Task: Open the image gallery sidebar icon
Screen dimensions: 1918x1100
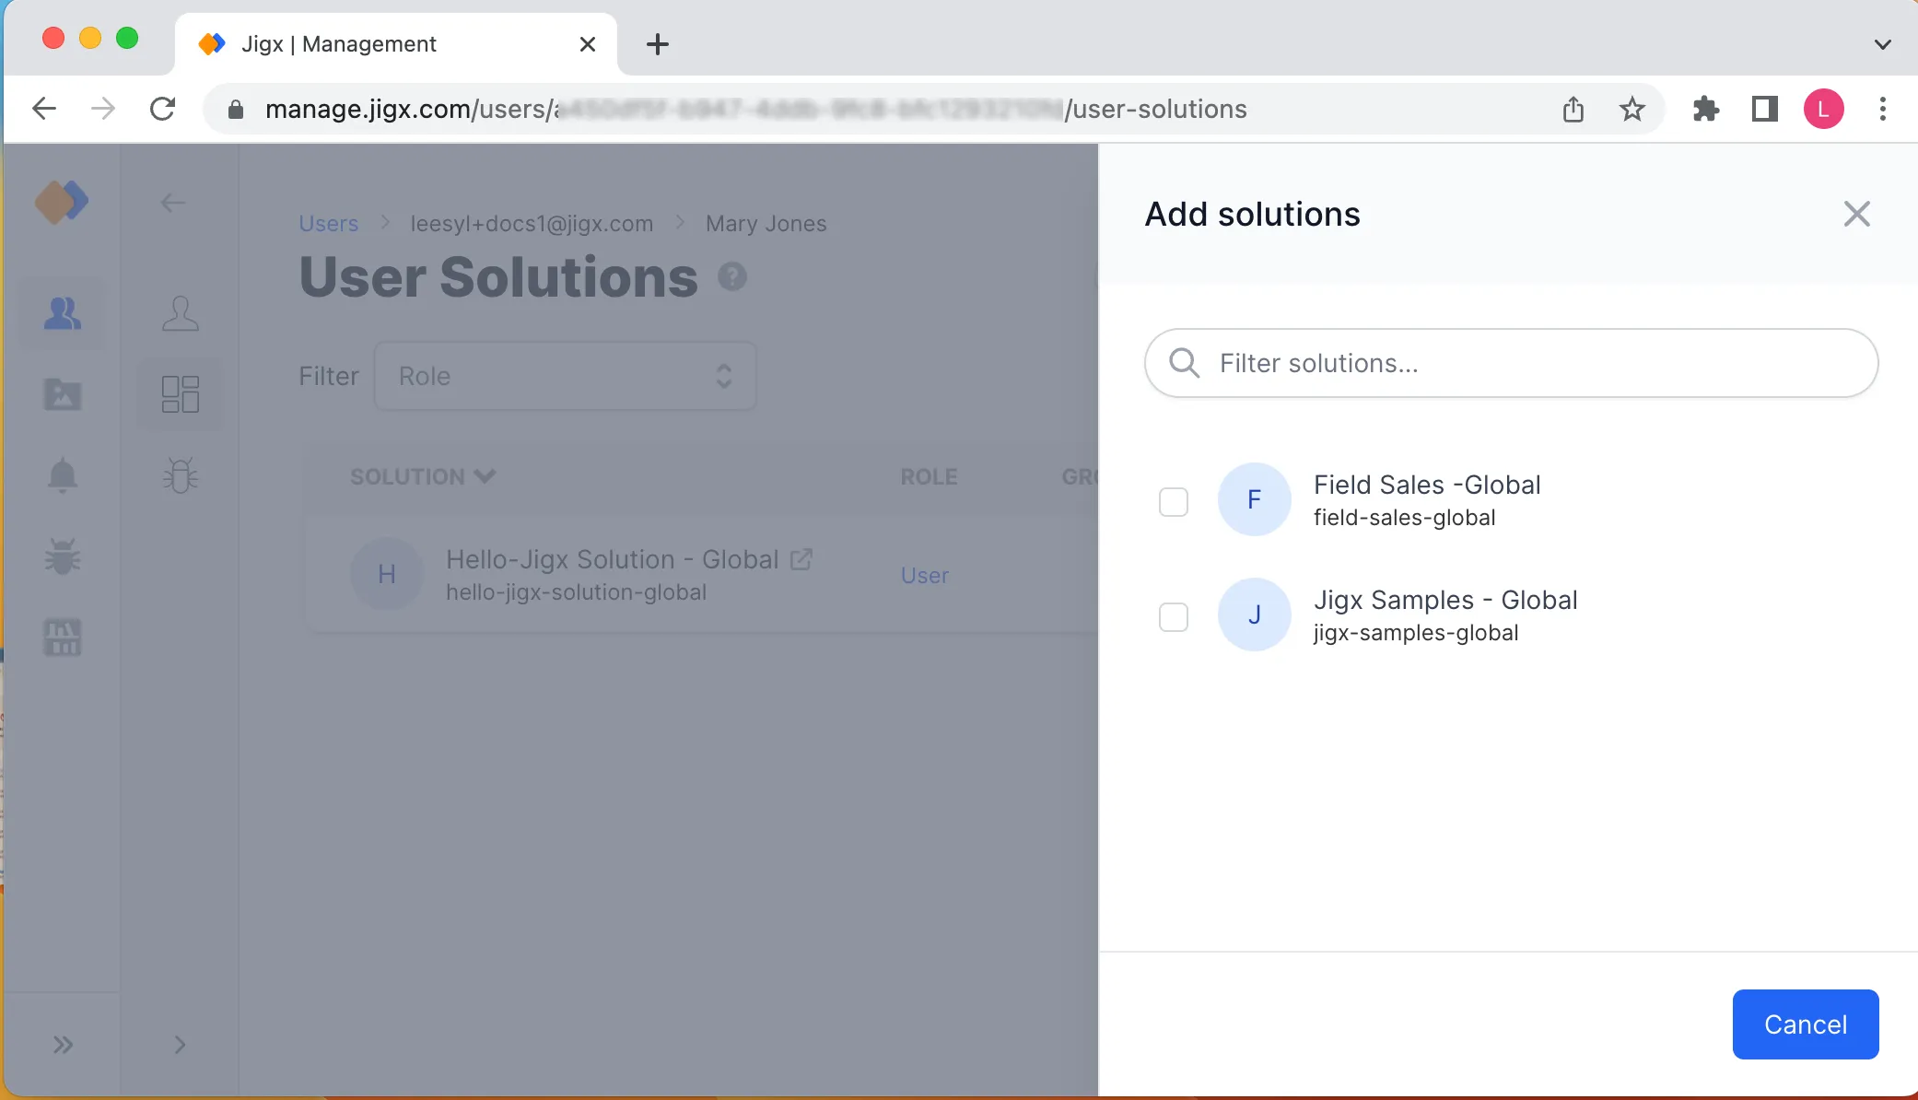Action: [x=63, y=394]
